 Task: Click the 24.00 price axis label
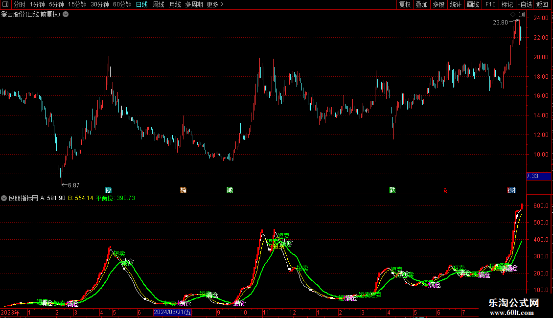(x=541, y=18)
